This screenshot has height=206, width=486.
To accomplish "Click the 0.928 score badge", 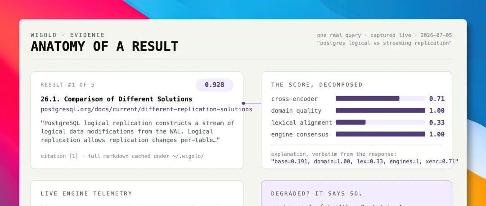I will tap(215, 85).
